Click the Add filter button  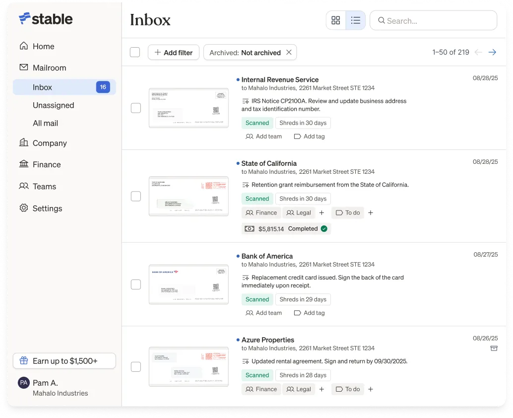(174, 52)
